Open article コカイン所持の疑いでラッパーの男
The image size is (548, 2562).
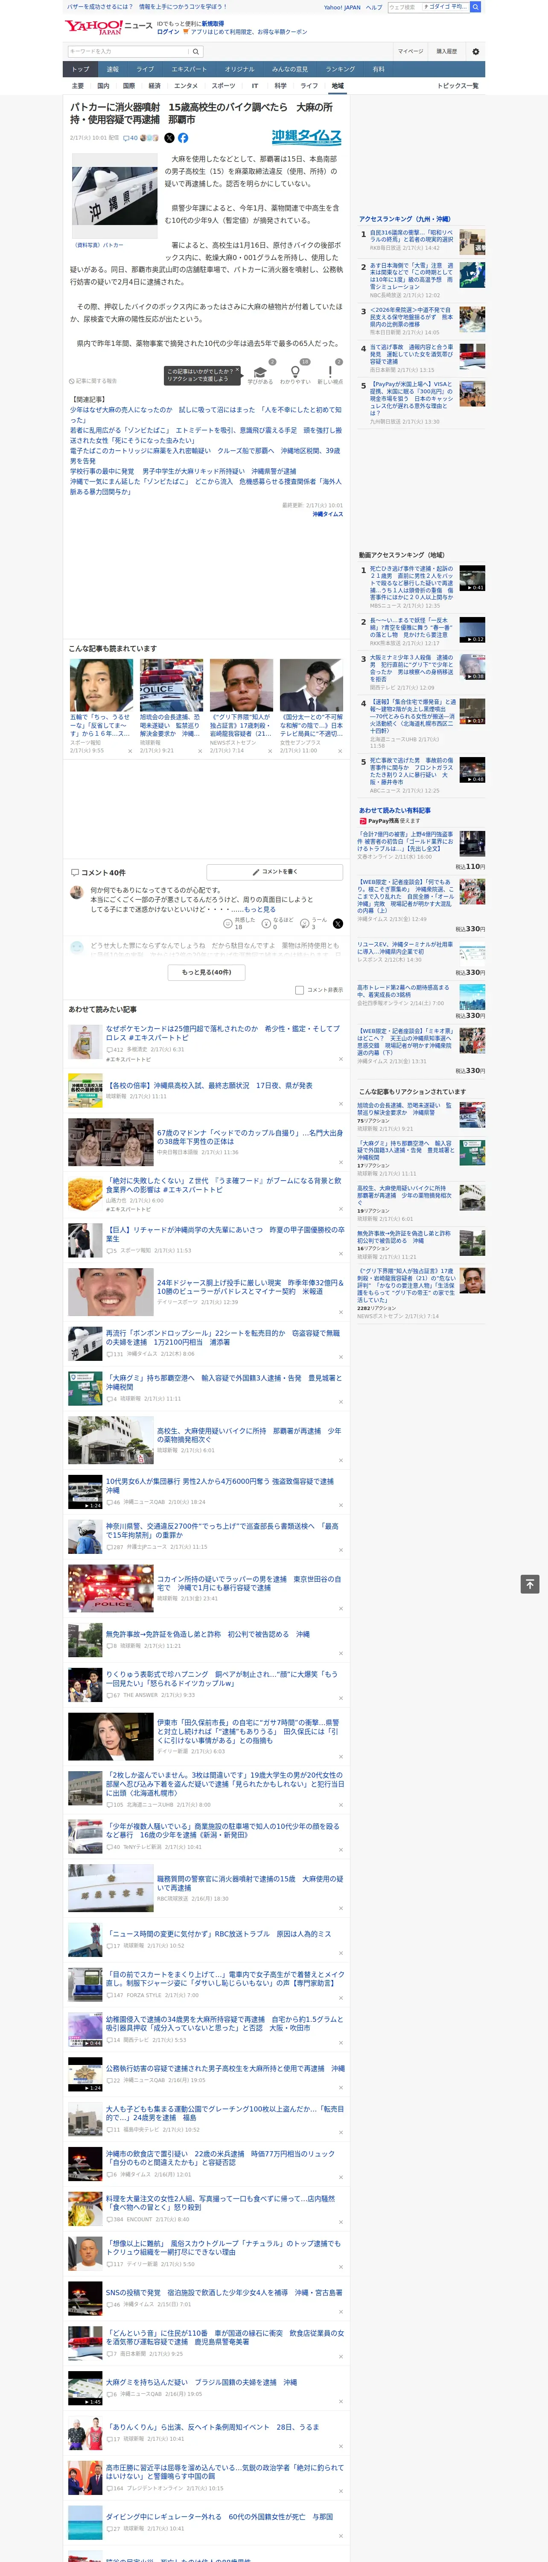coord(249,1582)
